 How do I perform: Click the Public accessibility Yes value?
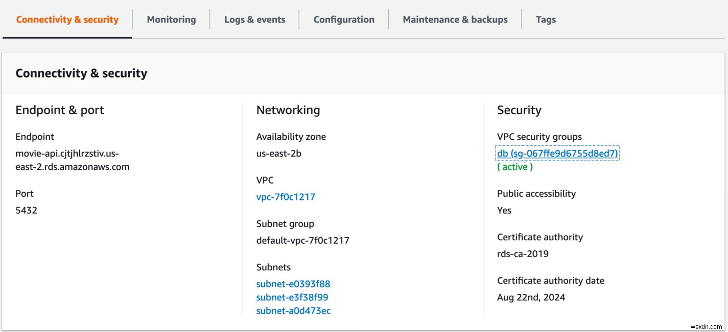(504, 210)
